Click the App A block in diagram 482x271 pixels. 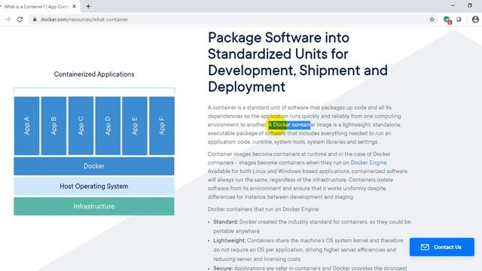coord(27,126)
